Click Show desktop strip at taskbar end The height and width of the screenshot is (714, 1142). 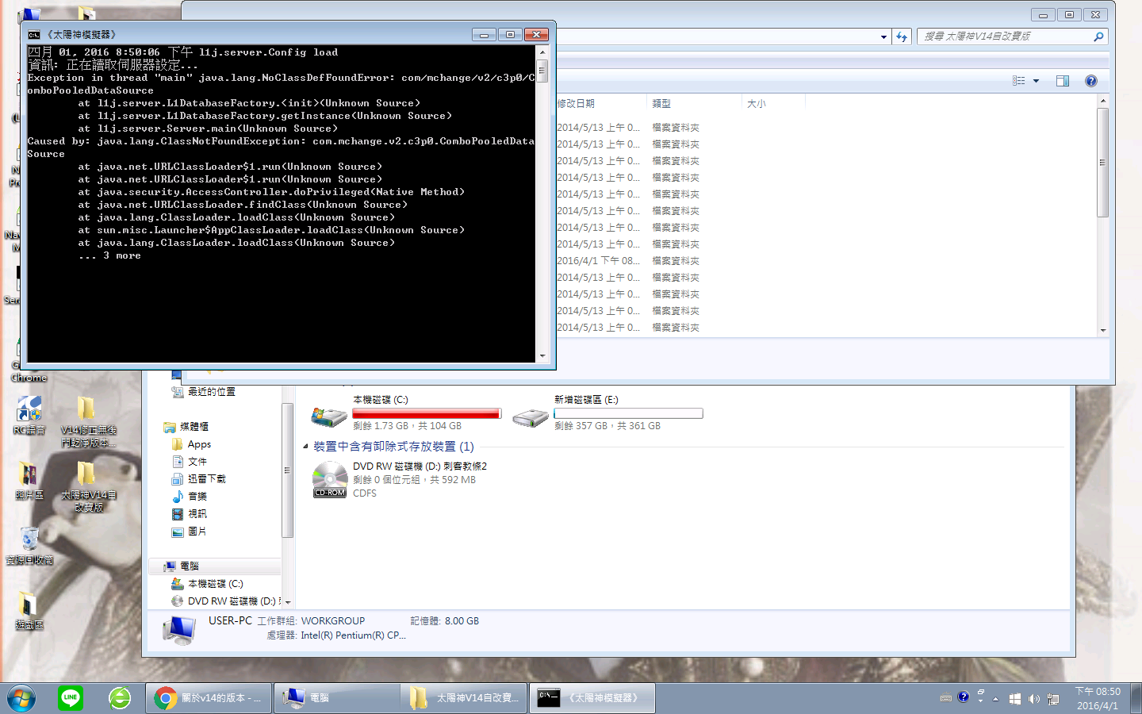(1136, 698)
